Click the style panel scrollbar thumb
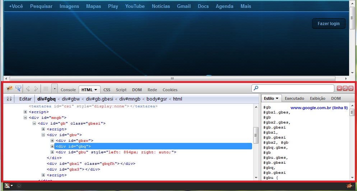Viewport: 357px width, 191px height. click(x=352, y=112)
